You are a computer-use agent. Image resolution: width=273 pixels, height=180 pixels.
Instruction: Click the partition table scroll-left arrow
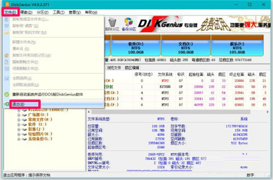click(x=89, y=112)
